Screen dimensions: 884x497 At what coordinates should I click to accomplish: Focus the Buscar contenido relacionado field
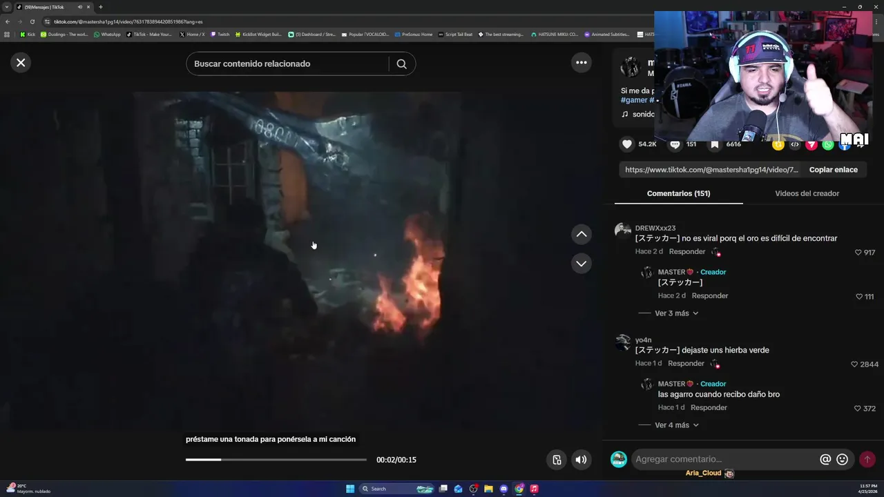click(287, 64)
